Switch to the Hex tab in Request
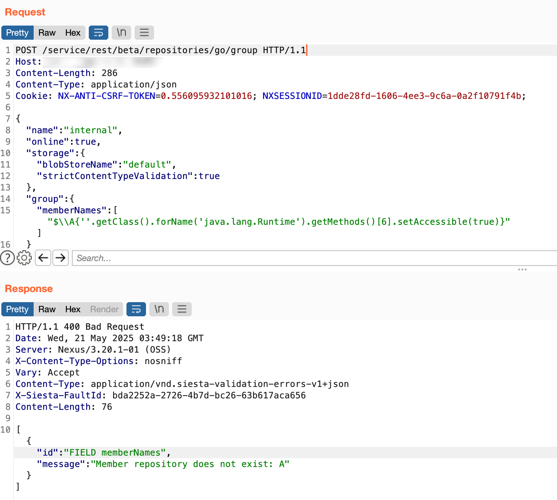 [x=73, y=33]
